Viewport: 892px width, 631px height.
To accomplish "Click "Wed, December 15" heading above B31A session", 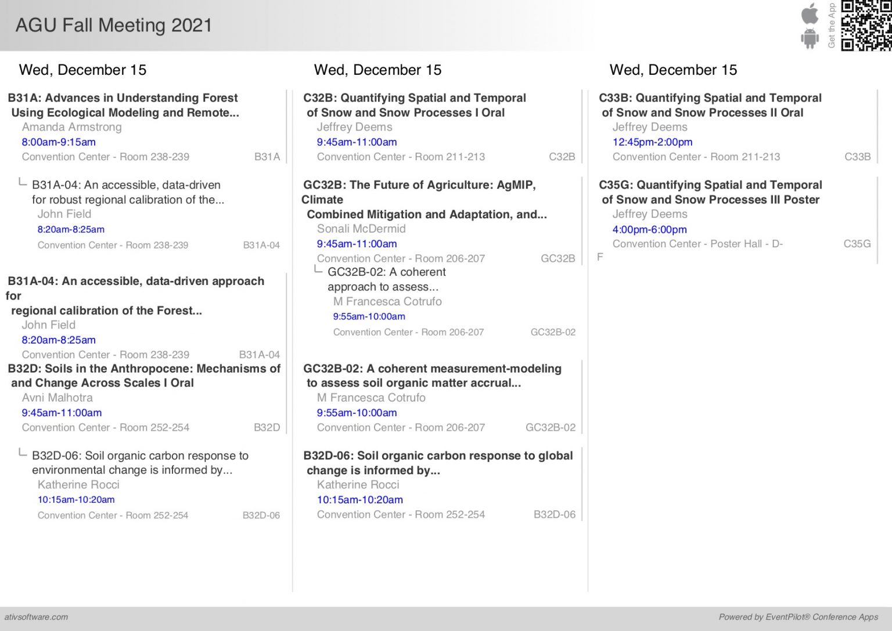I will 82,70.
